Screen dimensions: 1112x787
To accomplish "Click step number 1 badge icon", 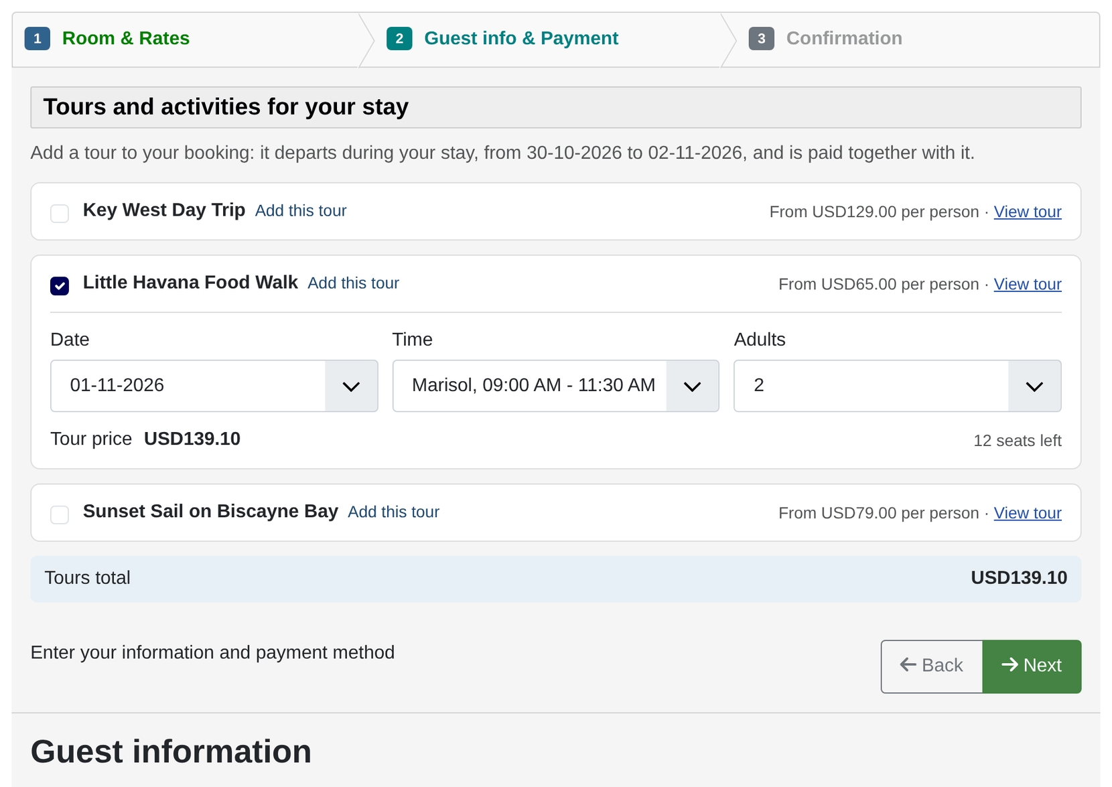I will pos(38,38).
